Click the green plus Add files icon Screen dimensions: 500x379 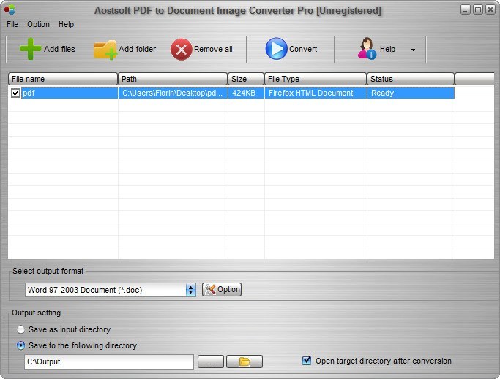point(30,49)
